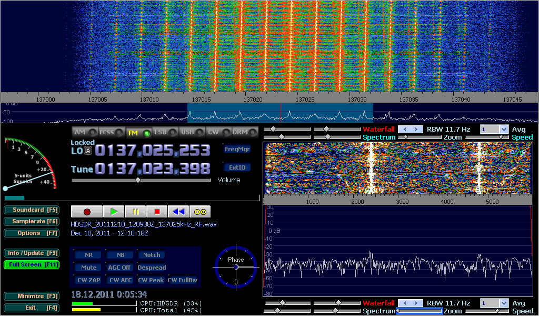Click the upper RBW 11.7 Hz stepper

pyautogui.click(x=410, y=129)
